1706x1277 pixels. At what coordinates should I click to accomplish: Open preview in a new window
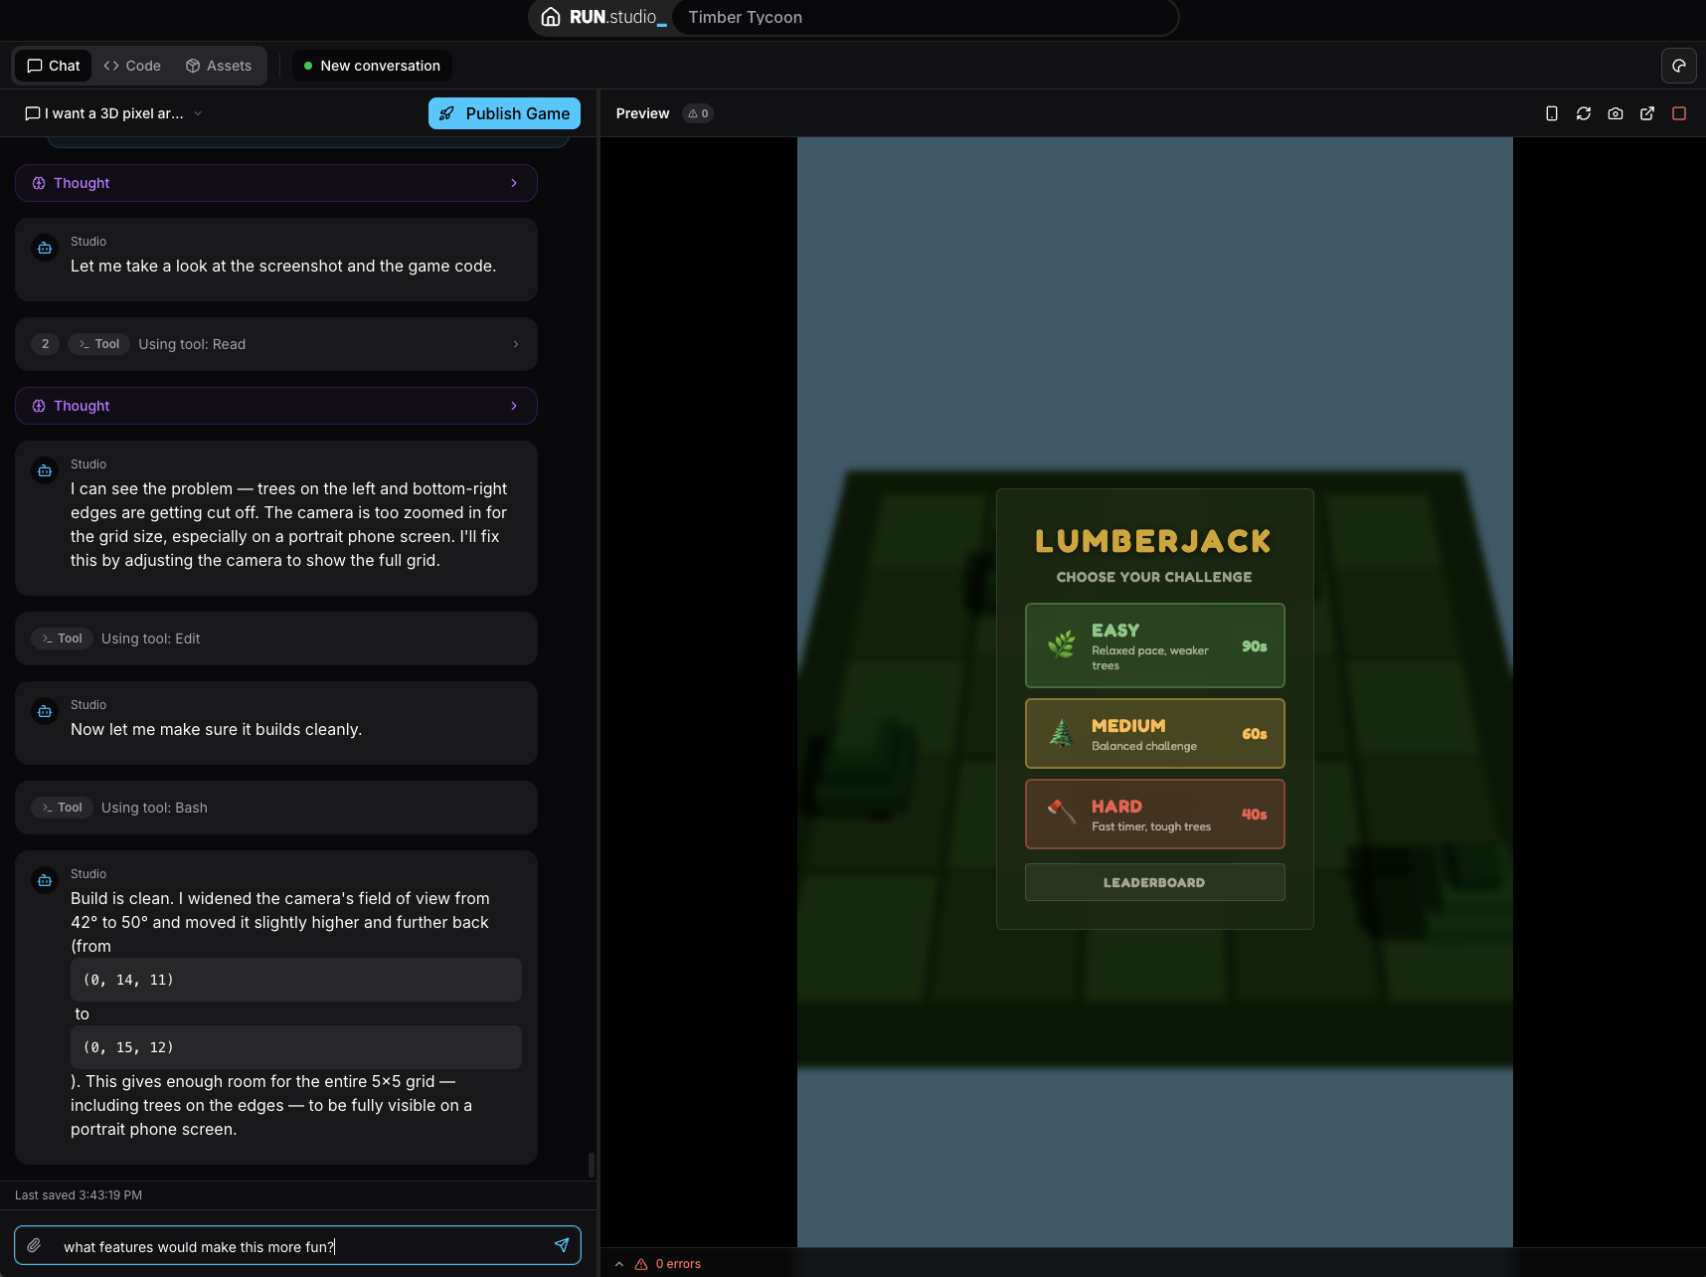coord(1647,113)
